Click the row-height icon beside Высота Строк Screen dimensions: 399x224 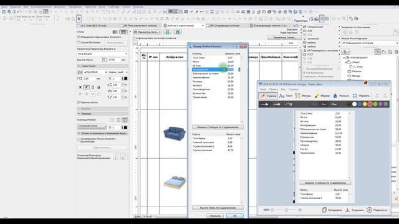pyautogui.click(x=105, y=60)
